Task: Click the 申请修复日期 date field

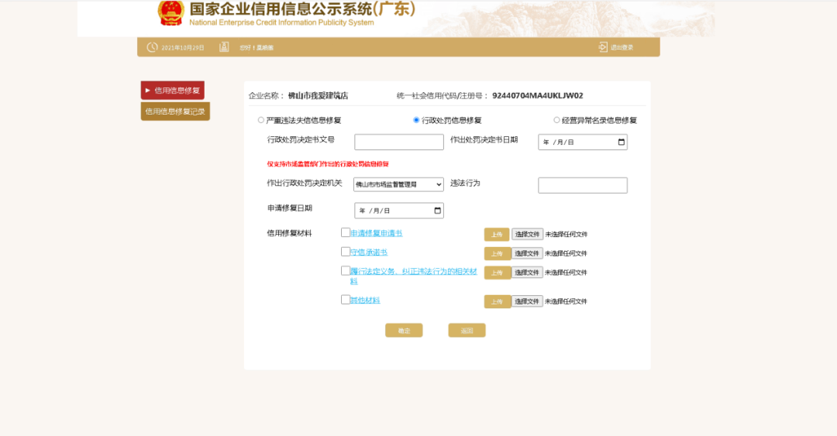Action: 399,211
